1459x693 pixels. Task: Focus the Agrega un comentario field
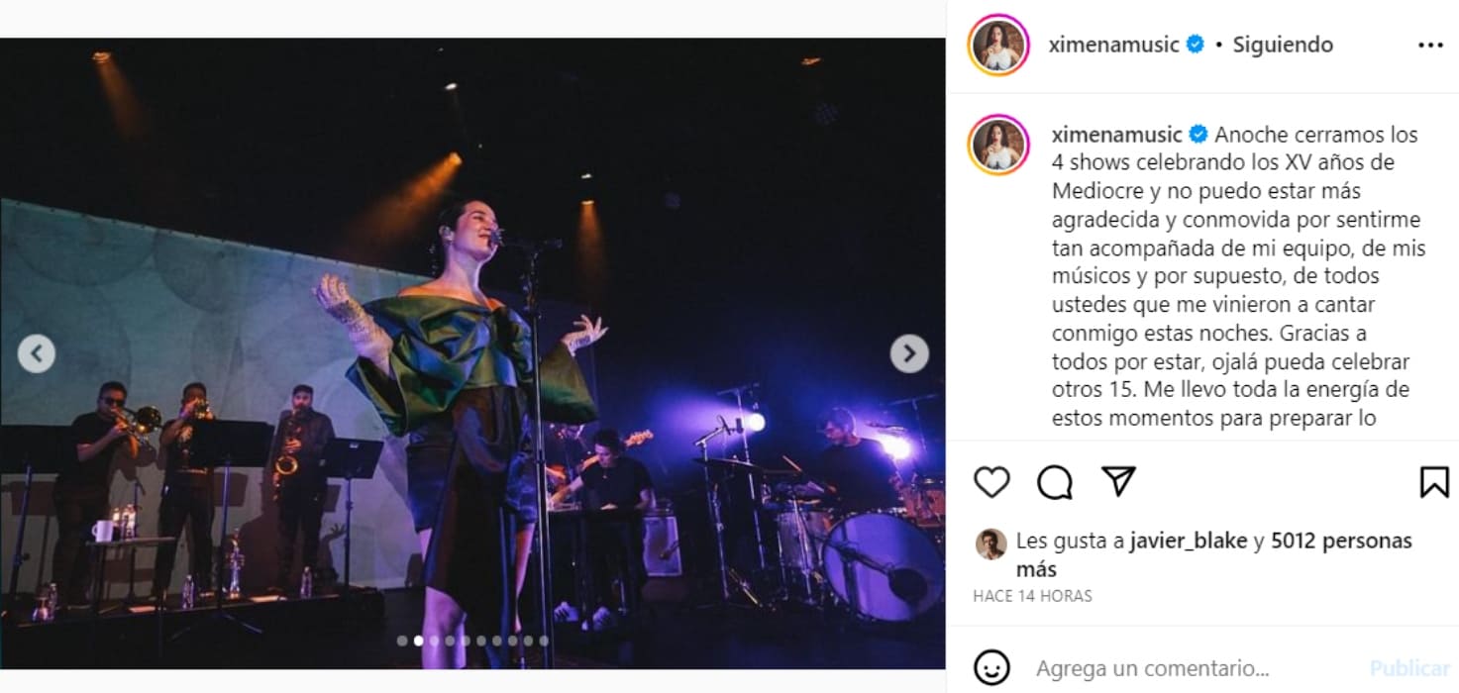click(1189, 667)
